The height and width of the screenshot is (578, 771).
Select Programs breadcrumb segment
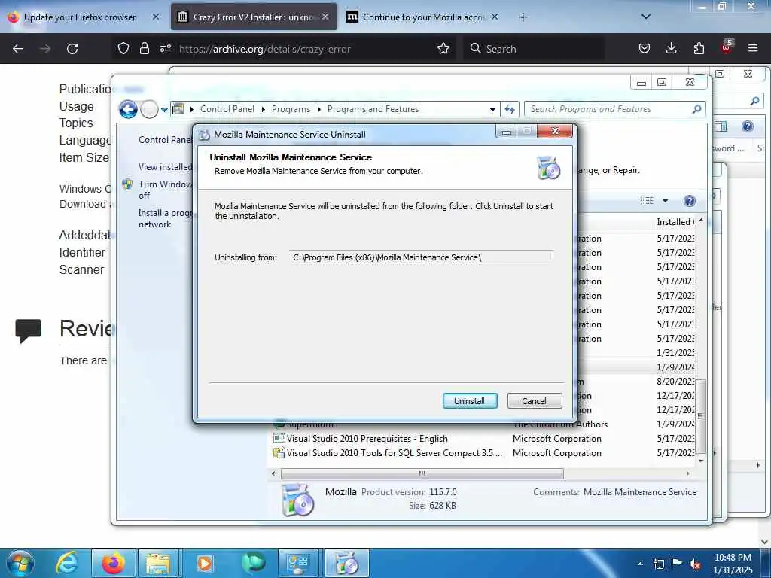click(291, 109)
